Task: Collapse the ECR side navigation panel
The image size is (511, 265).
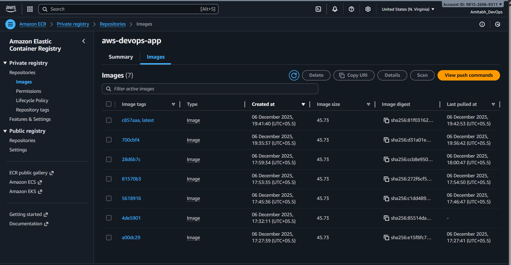Action: tap(84, 41)
